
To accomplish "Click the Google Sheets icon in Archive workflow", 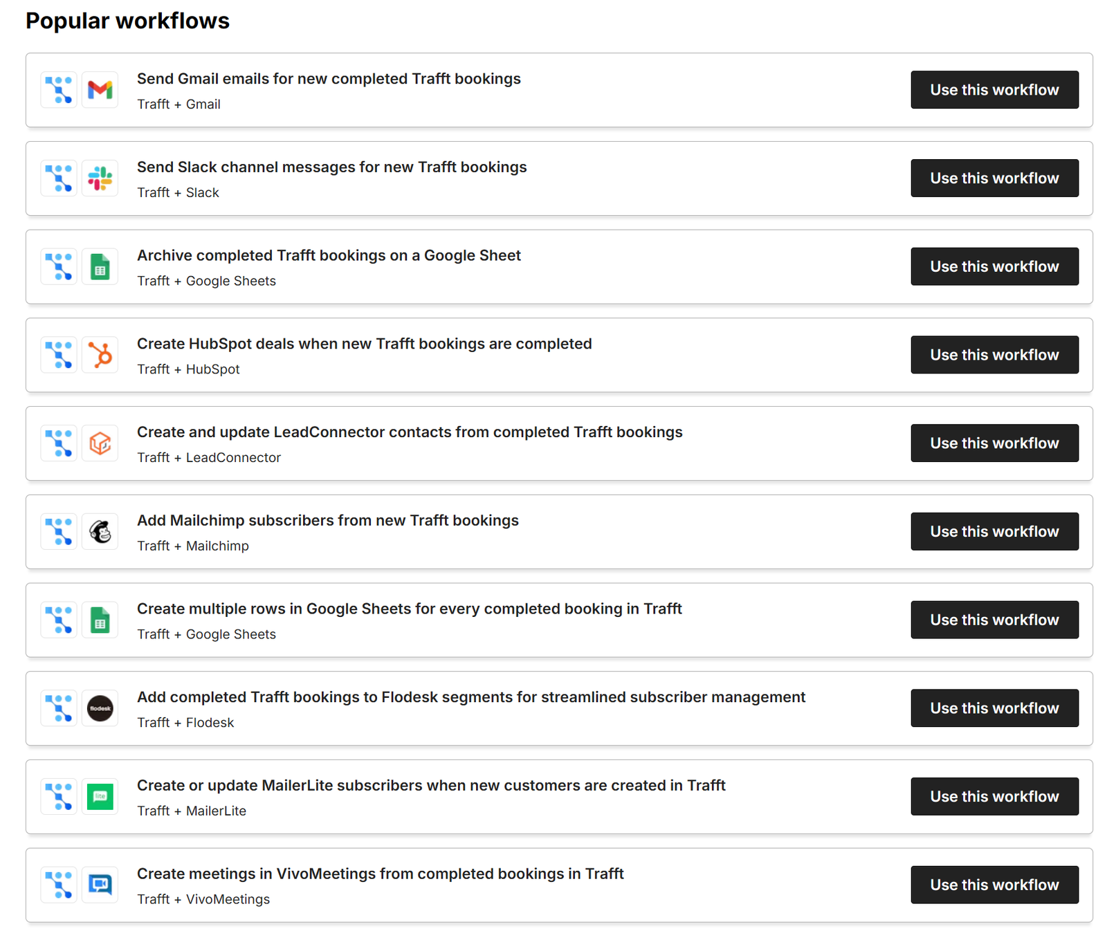I will 100,267.
